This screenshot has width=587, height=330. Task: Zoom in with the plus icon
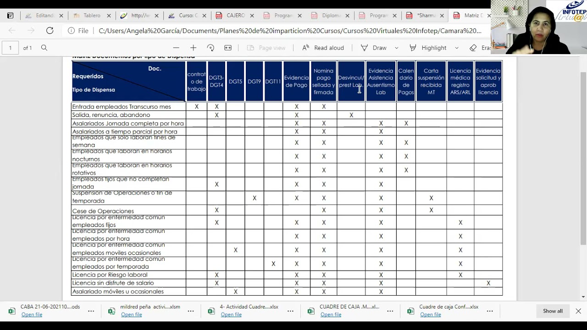pyautogui.click(x=193, y=48)
